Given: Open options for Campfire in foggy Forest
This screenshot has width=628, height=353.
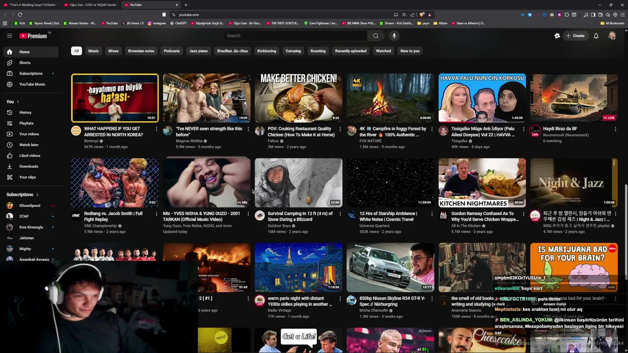Looking at the screenshot, I should tap(432, 129).
